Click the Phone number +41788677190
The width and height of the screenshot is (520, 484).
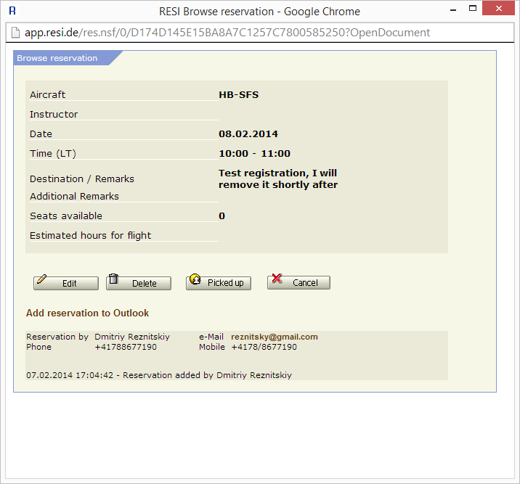pos(126,348)
